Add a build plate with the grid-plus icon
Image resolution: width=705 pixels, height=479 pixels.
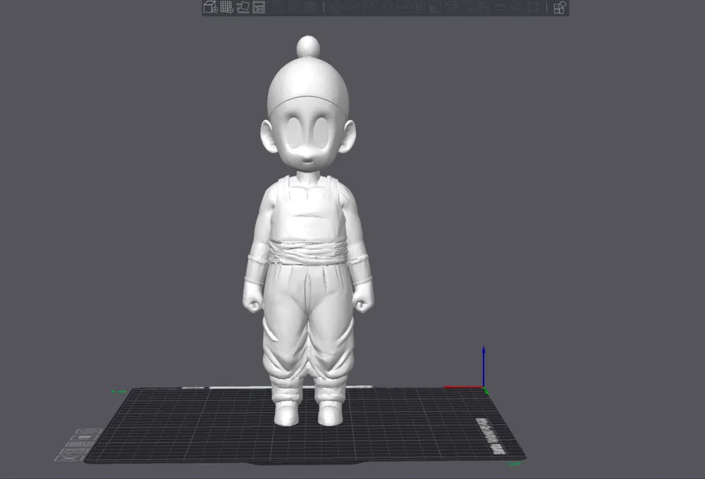pyautogui.click(x=225, y=8)
